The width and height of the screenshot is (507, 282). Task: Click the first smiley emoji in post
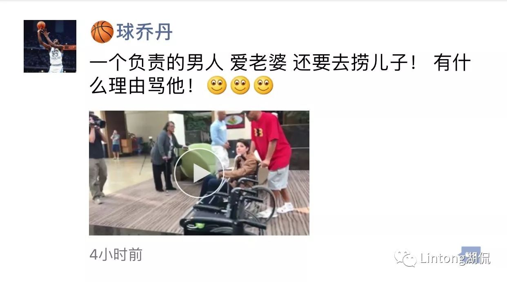pyautogui.click(x=217, y=86)
